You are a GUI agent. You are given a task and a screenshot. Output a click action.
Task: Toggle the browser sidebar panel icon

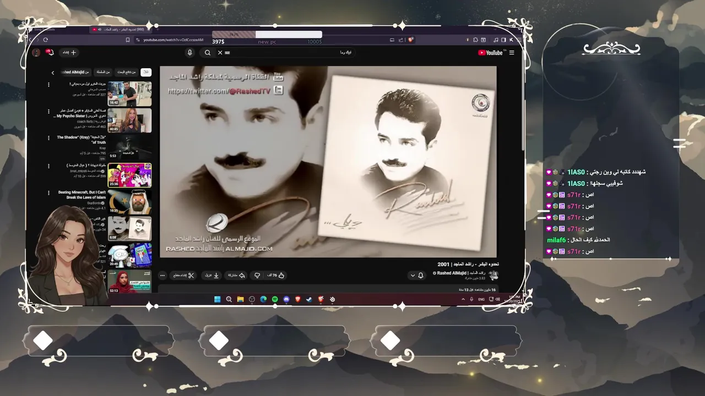(503, 40)
